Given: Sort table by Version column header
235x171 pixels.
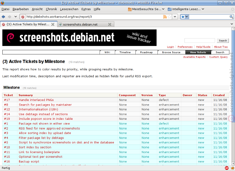Looking at the screenshot, I should pyautogui.click(x=147, y=95).
